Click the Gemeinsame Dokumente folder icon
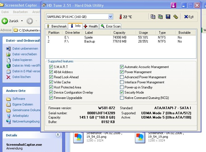The image size is (206, 152). click(8, 110)
